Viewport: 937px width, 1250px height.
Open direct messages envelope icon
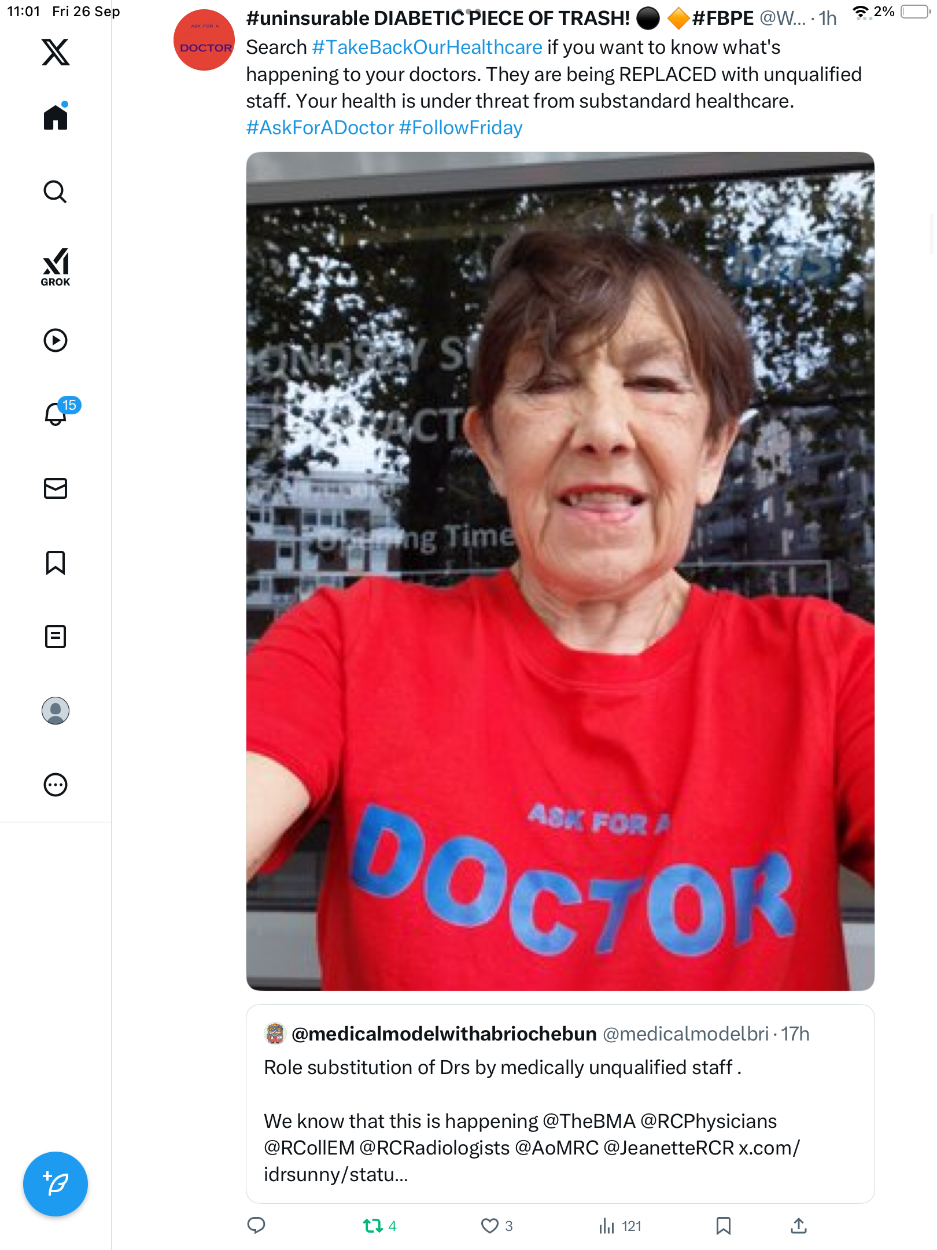point(56,488)
